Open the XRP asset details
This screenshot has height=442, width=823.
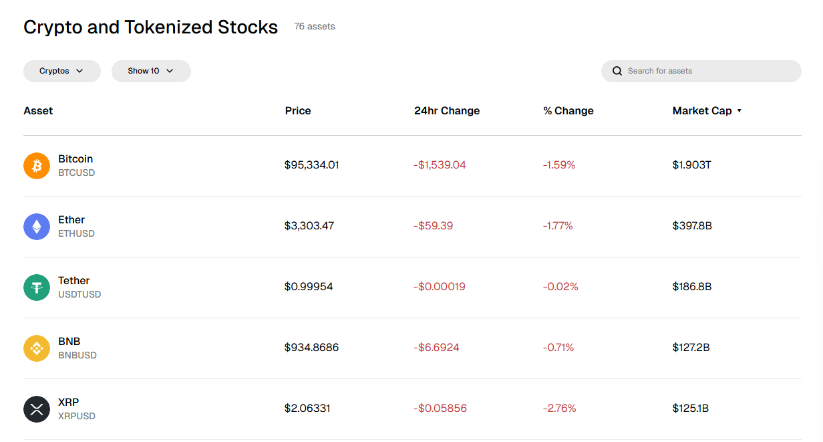[x=67, y=403]
